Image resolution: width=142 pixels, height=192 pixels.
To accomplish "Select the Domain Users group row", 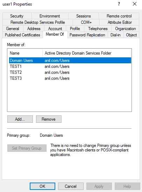I will [x=70, y=61].
